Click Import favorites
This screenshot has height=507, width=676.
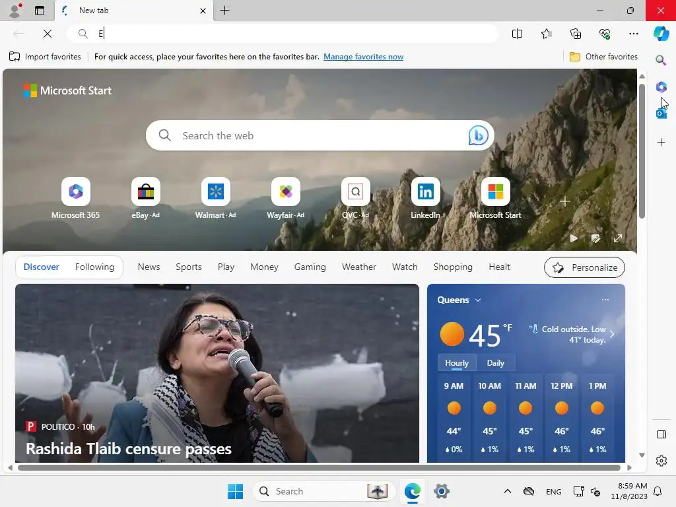(45, 57)
